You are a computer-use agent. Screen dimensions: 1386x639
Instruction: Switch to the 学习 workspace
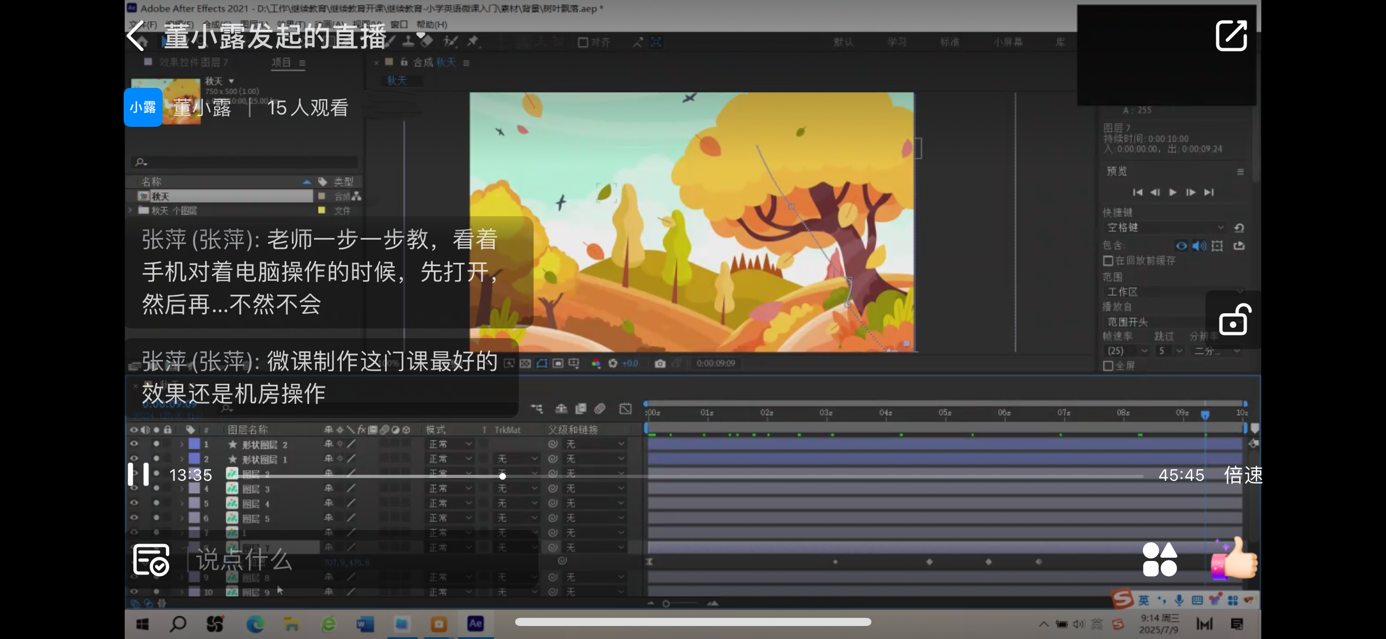pyautogui.click(x=897, y=42)
